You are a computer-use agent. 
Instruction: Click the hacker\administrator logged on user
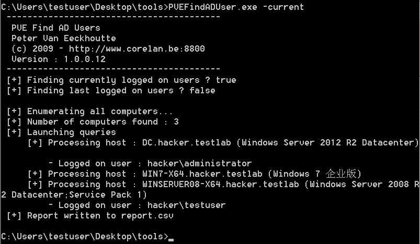(x=199, y=163)
